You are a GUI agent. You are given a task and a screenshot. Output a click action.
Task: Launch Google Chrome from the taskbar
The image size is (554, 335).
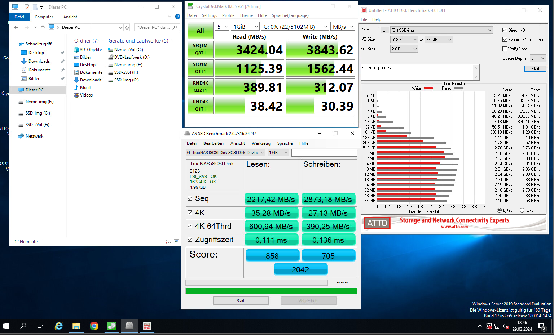(x=94, y=326)
